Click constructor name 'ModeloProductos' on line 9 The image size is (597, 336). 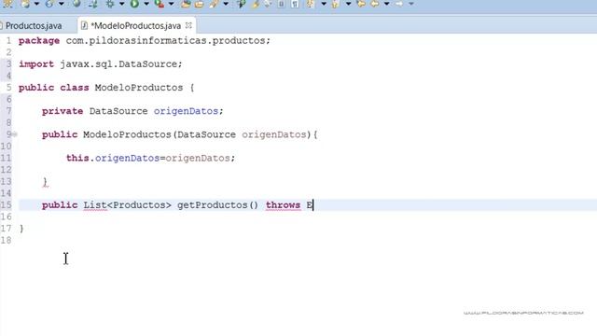point(127,134)
